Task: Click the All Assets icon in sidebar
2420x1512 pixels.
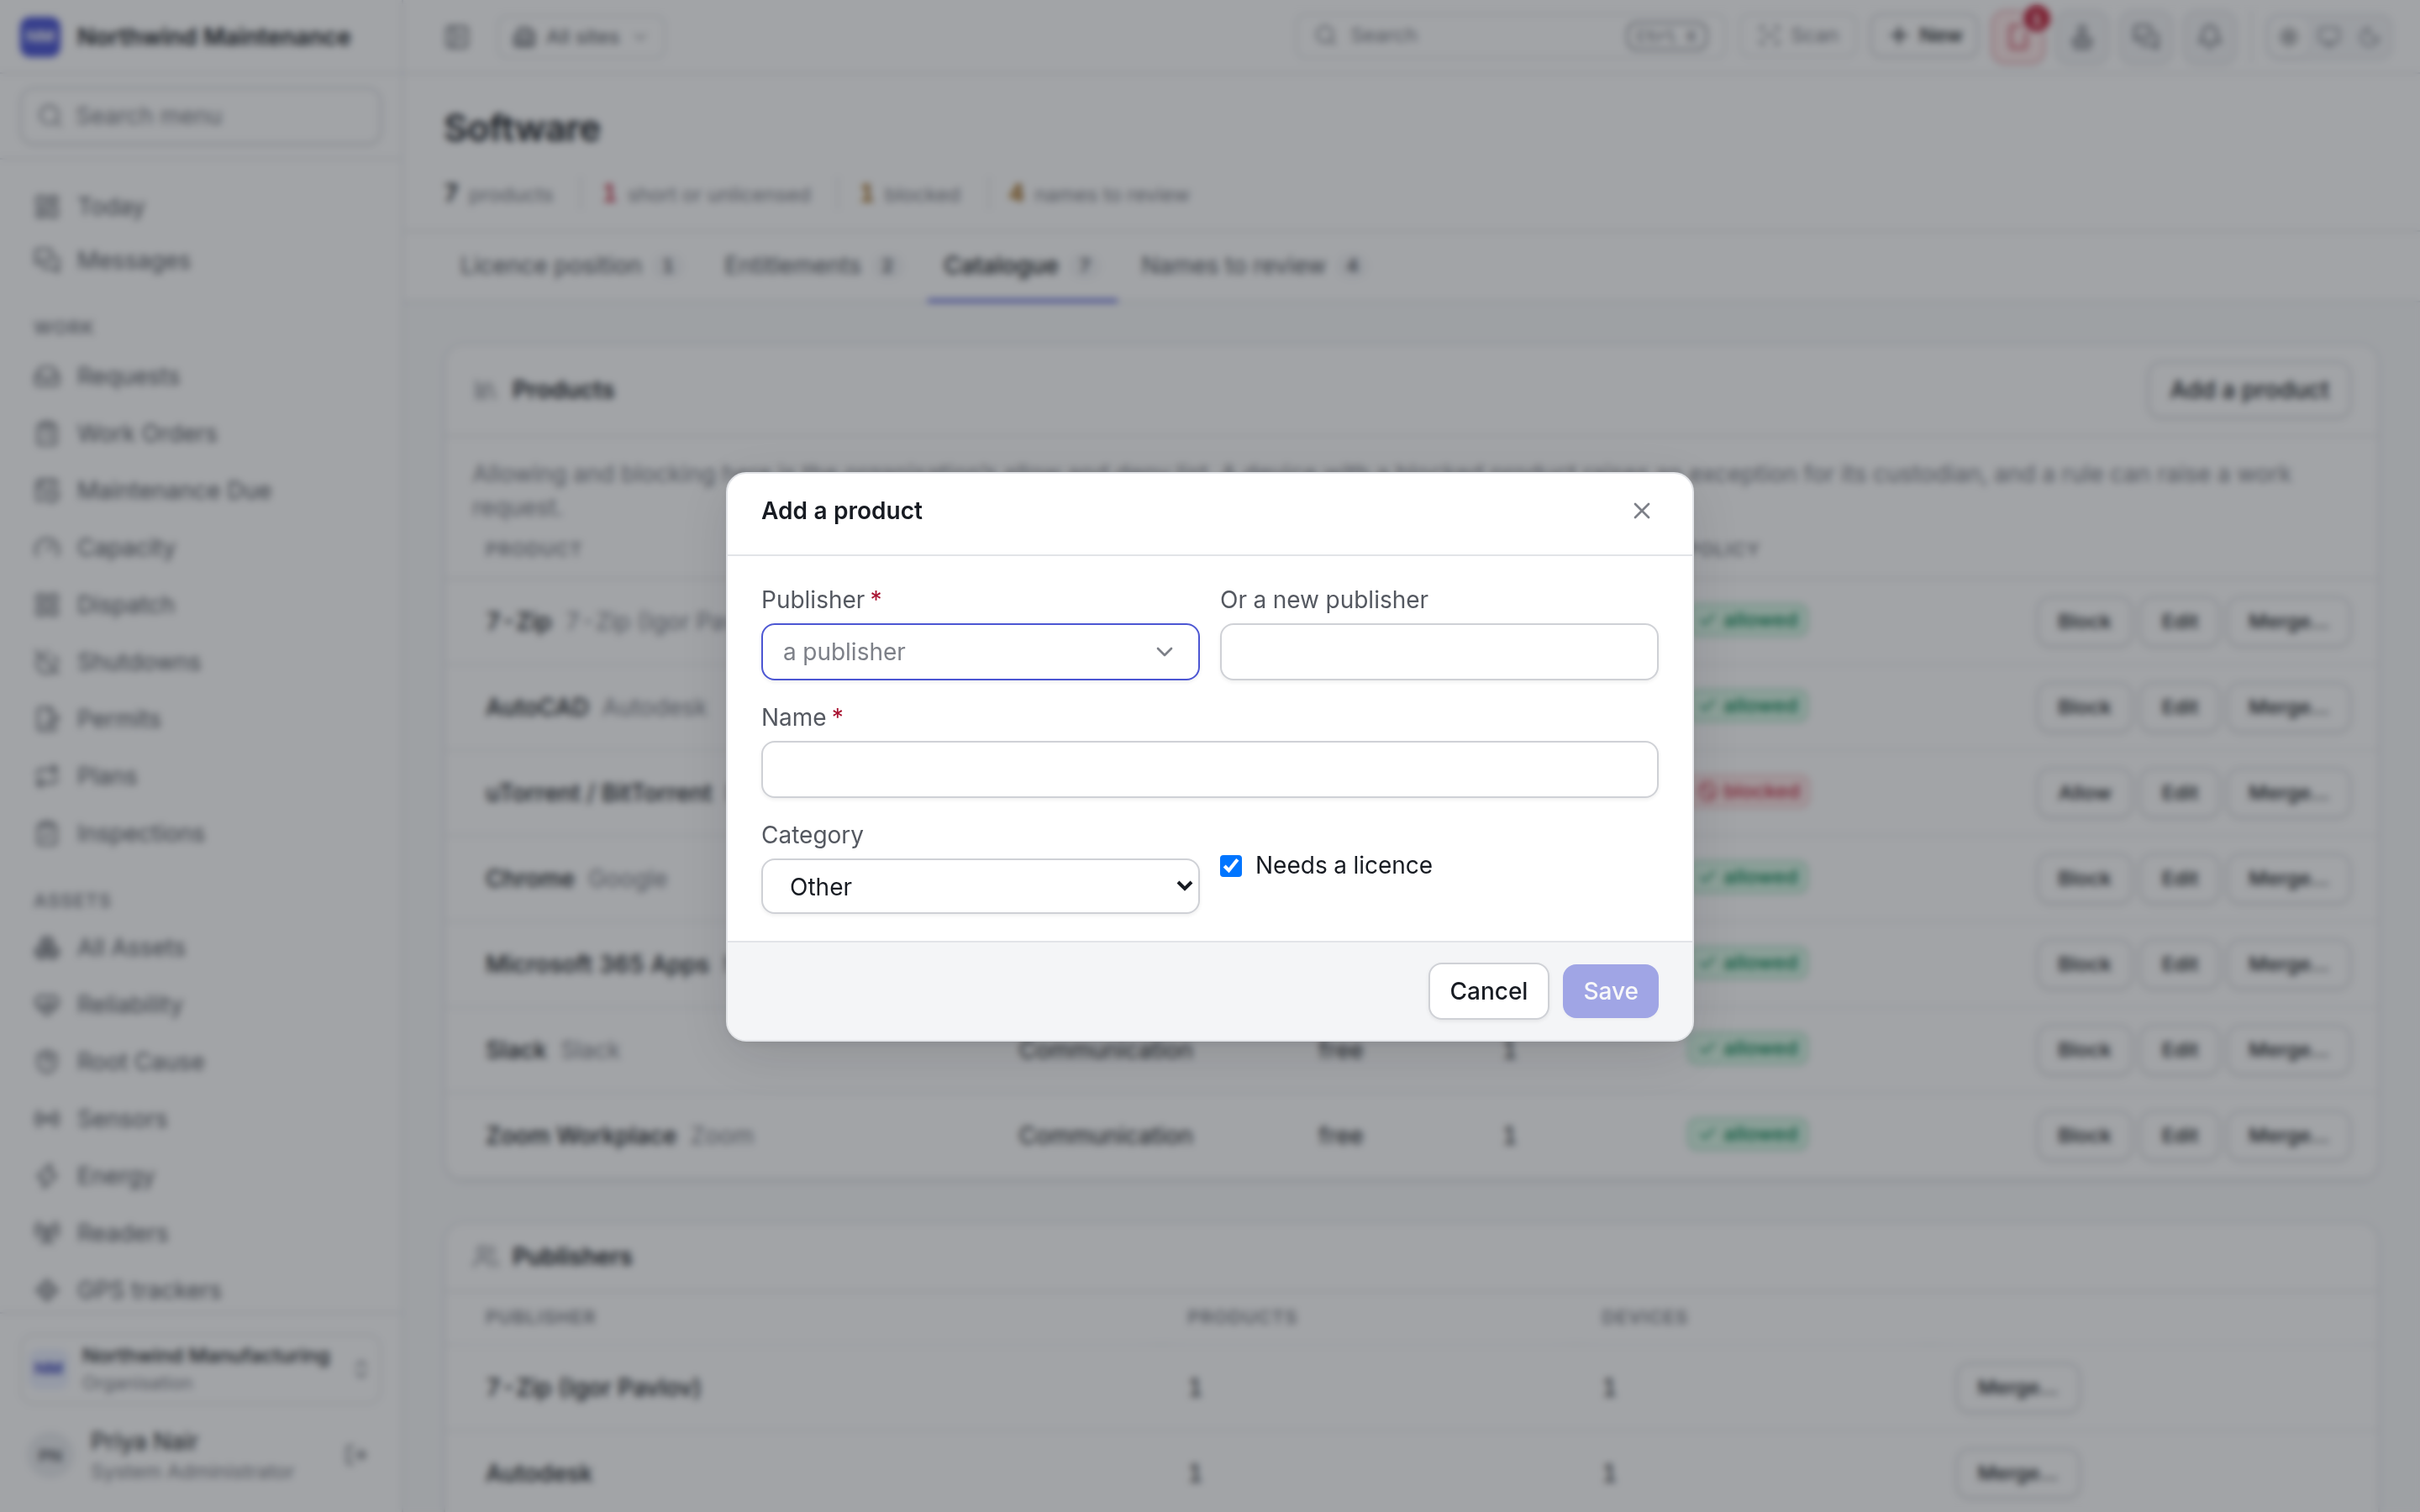Action: pos(47,948)
